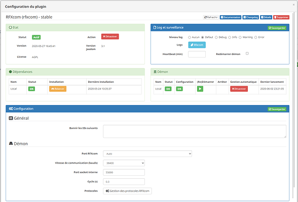Click Local name in Dépendances table
The image size is (298, 202).
pyautogui.click(x=14, y=89)
